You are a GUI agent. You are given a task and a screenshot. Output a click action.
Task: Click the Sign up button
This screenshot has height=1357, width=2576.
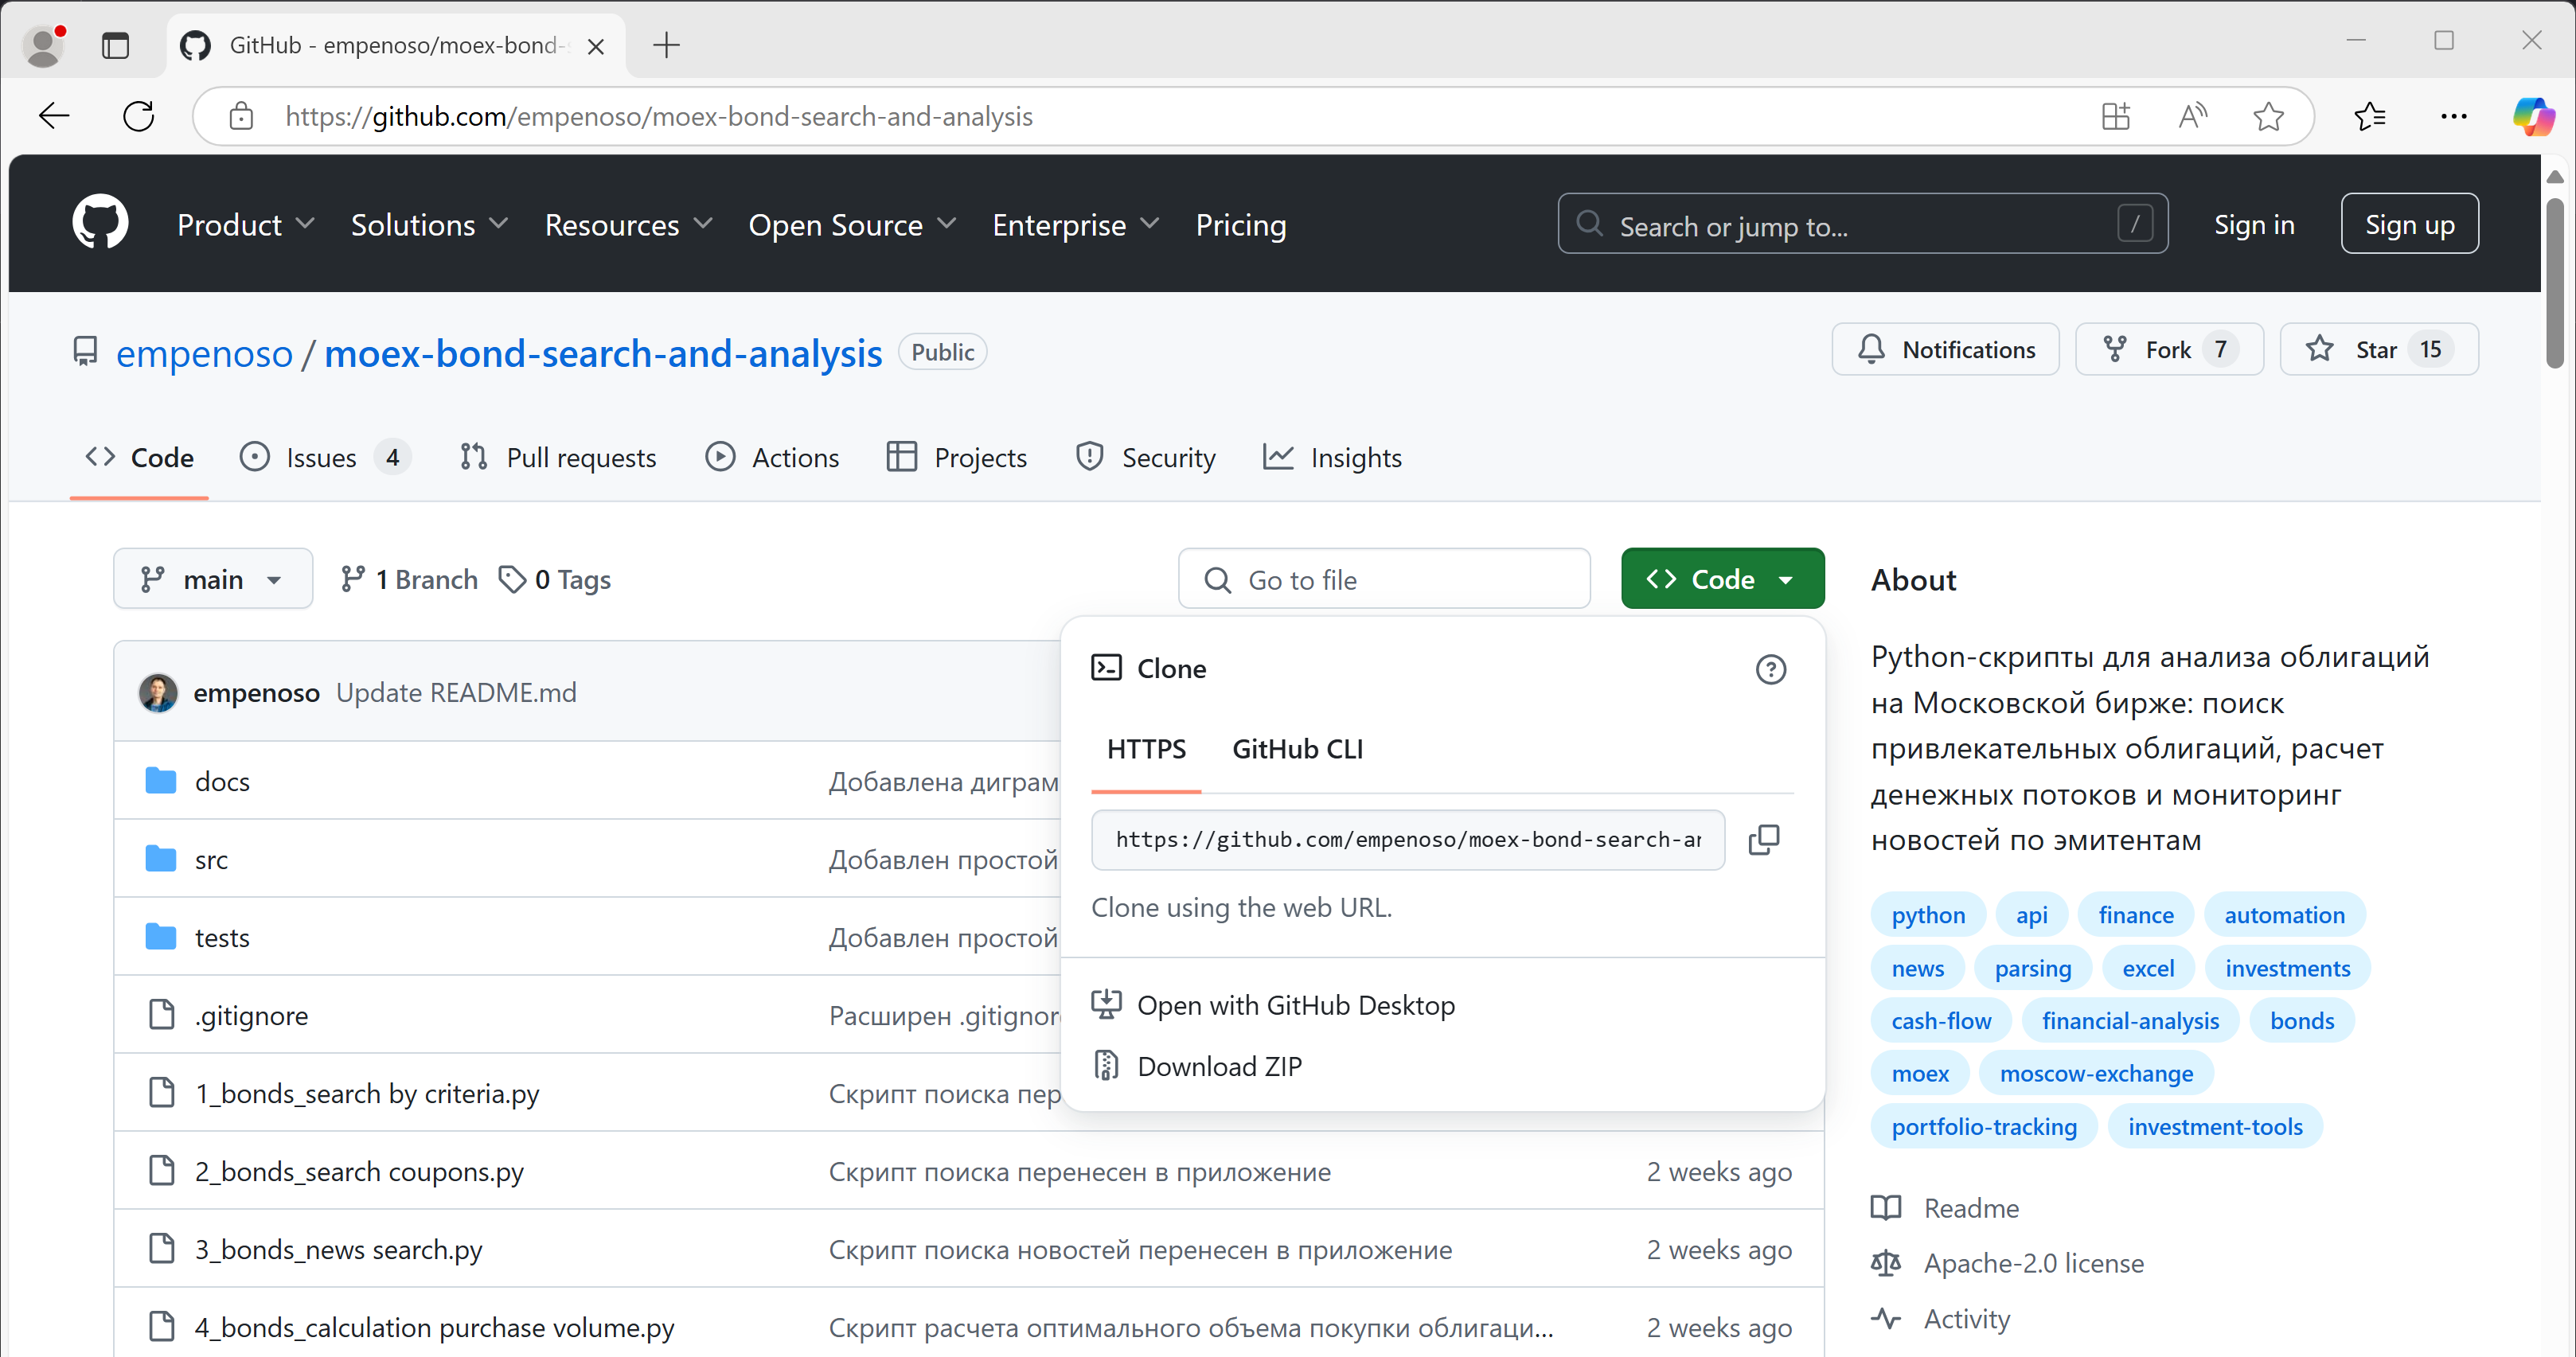pos(2408,224)
